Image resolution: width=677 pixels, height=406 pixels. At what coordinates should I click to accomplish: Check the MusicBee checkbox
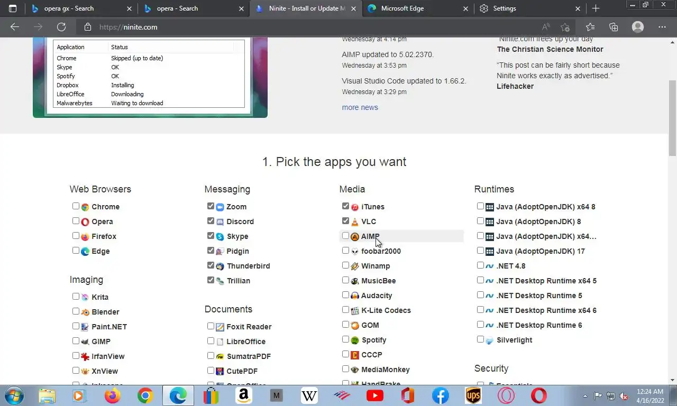[x=345, y=280]
